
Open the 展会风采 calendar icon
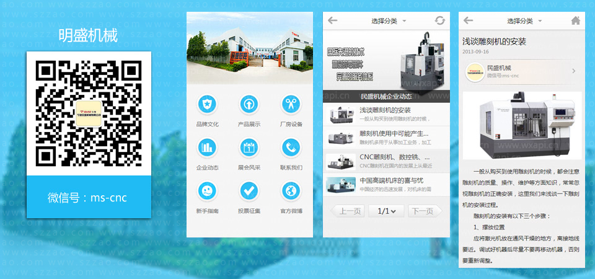pyautogui.click(x=249, y=148)
